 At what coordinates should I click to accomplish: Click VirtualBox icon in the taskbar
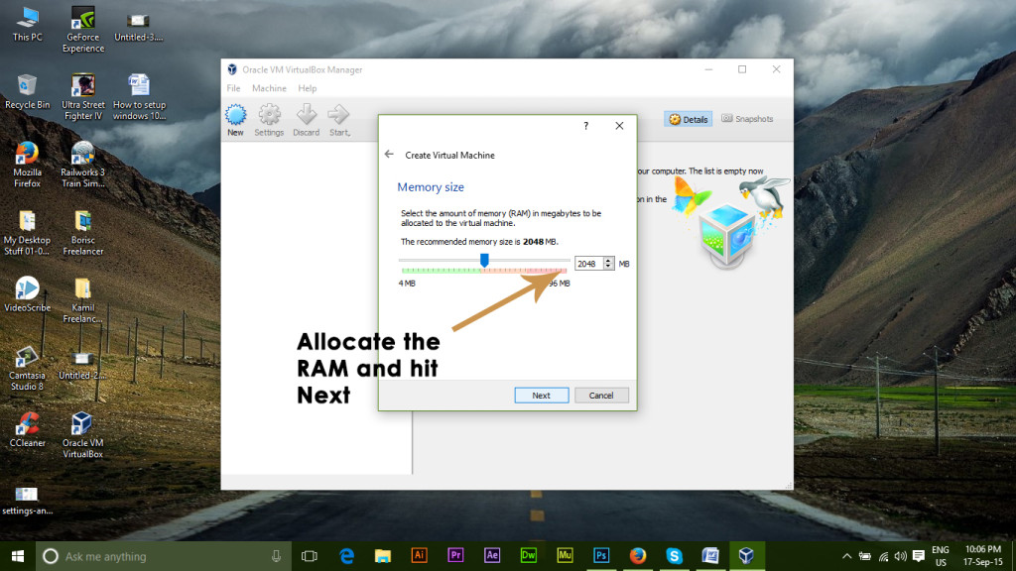(746, 556)
